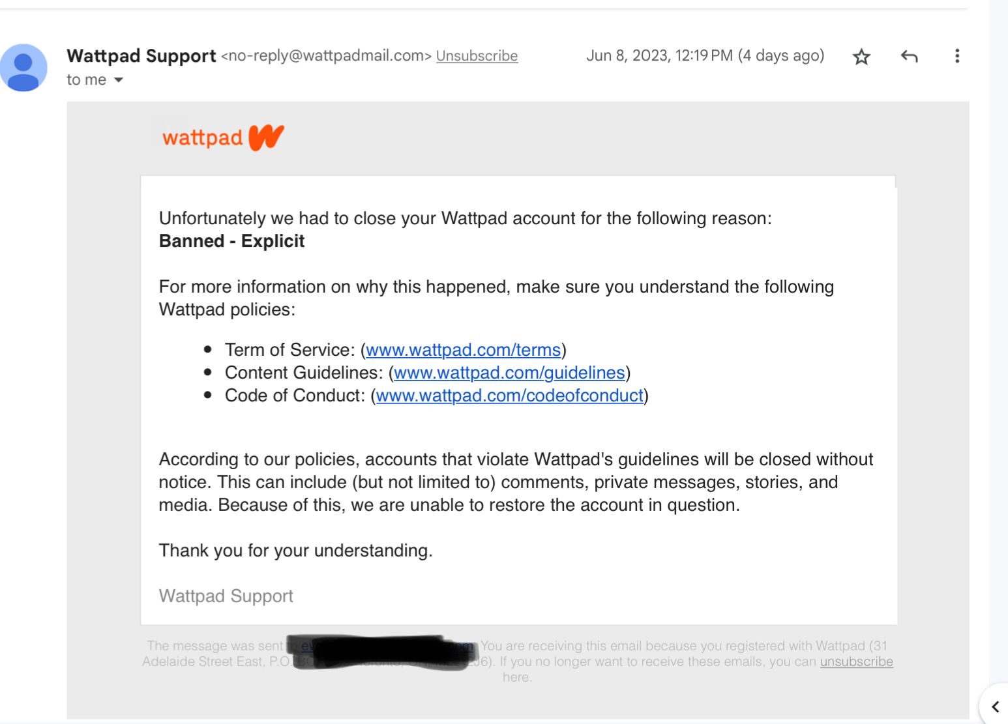
Task: Open www.wattpad.com/codeofconduct link
Action: pyautogui.click(x=509, y=395)
